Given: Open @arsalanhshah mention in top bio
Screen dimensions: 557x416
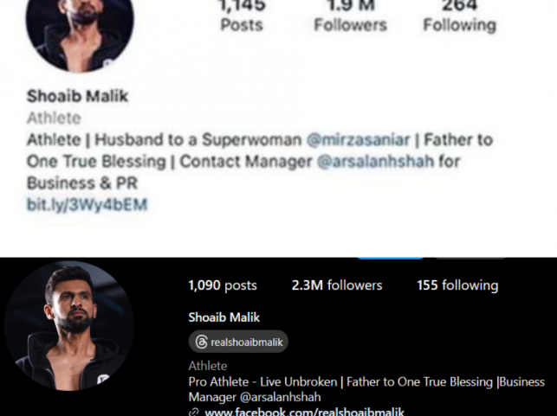Looking at the screenshot, I should [x=375, y=162].
